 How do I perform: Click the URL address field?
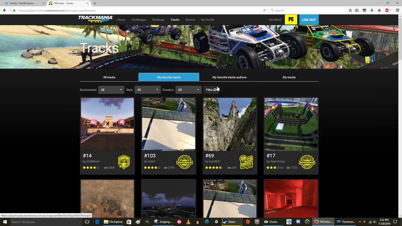pos(138,10)
